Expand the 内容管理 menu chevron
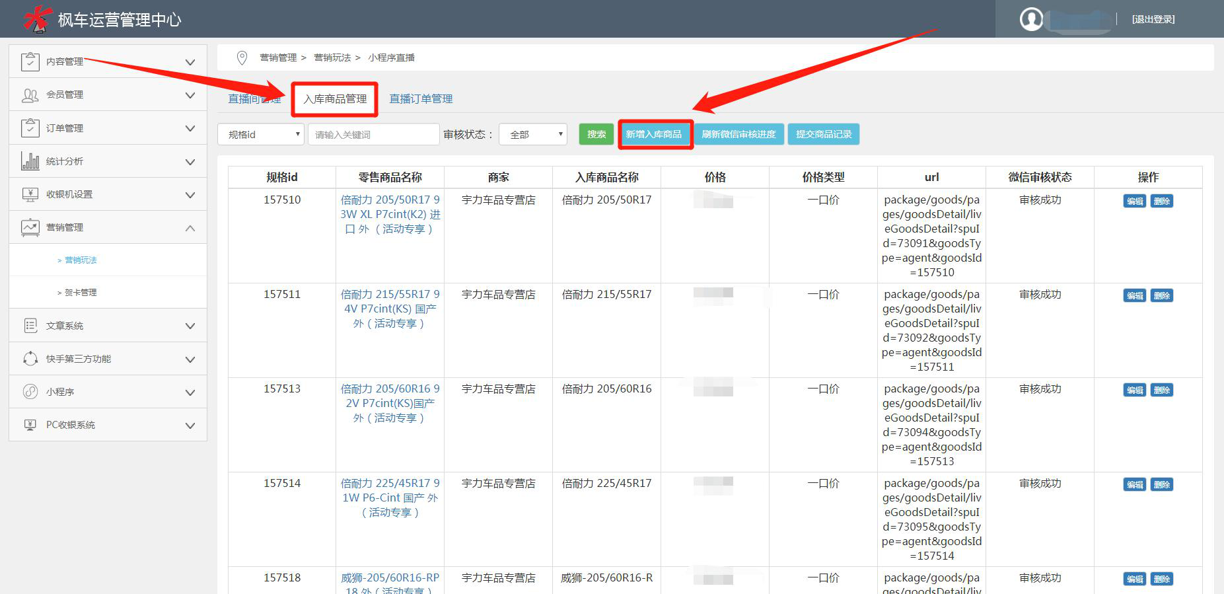The width and height of the screenshot is (1224, 594). point(190,62)
